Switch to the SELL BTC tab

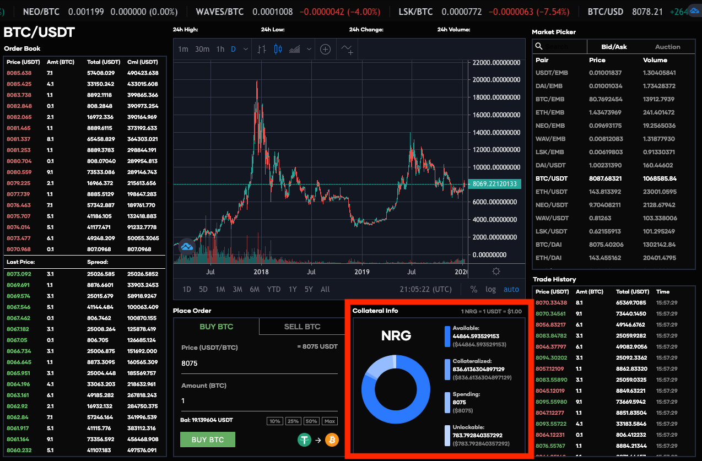point(302,327)
